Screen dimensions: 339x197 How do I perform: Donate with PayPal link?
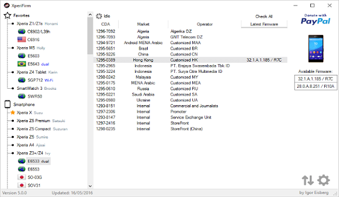[316, 19]
